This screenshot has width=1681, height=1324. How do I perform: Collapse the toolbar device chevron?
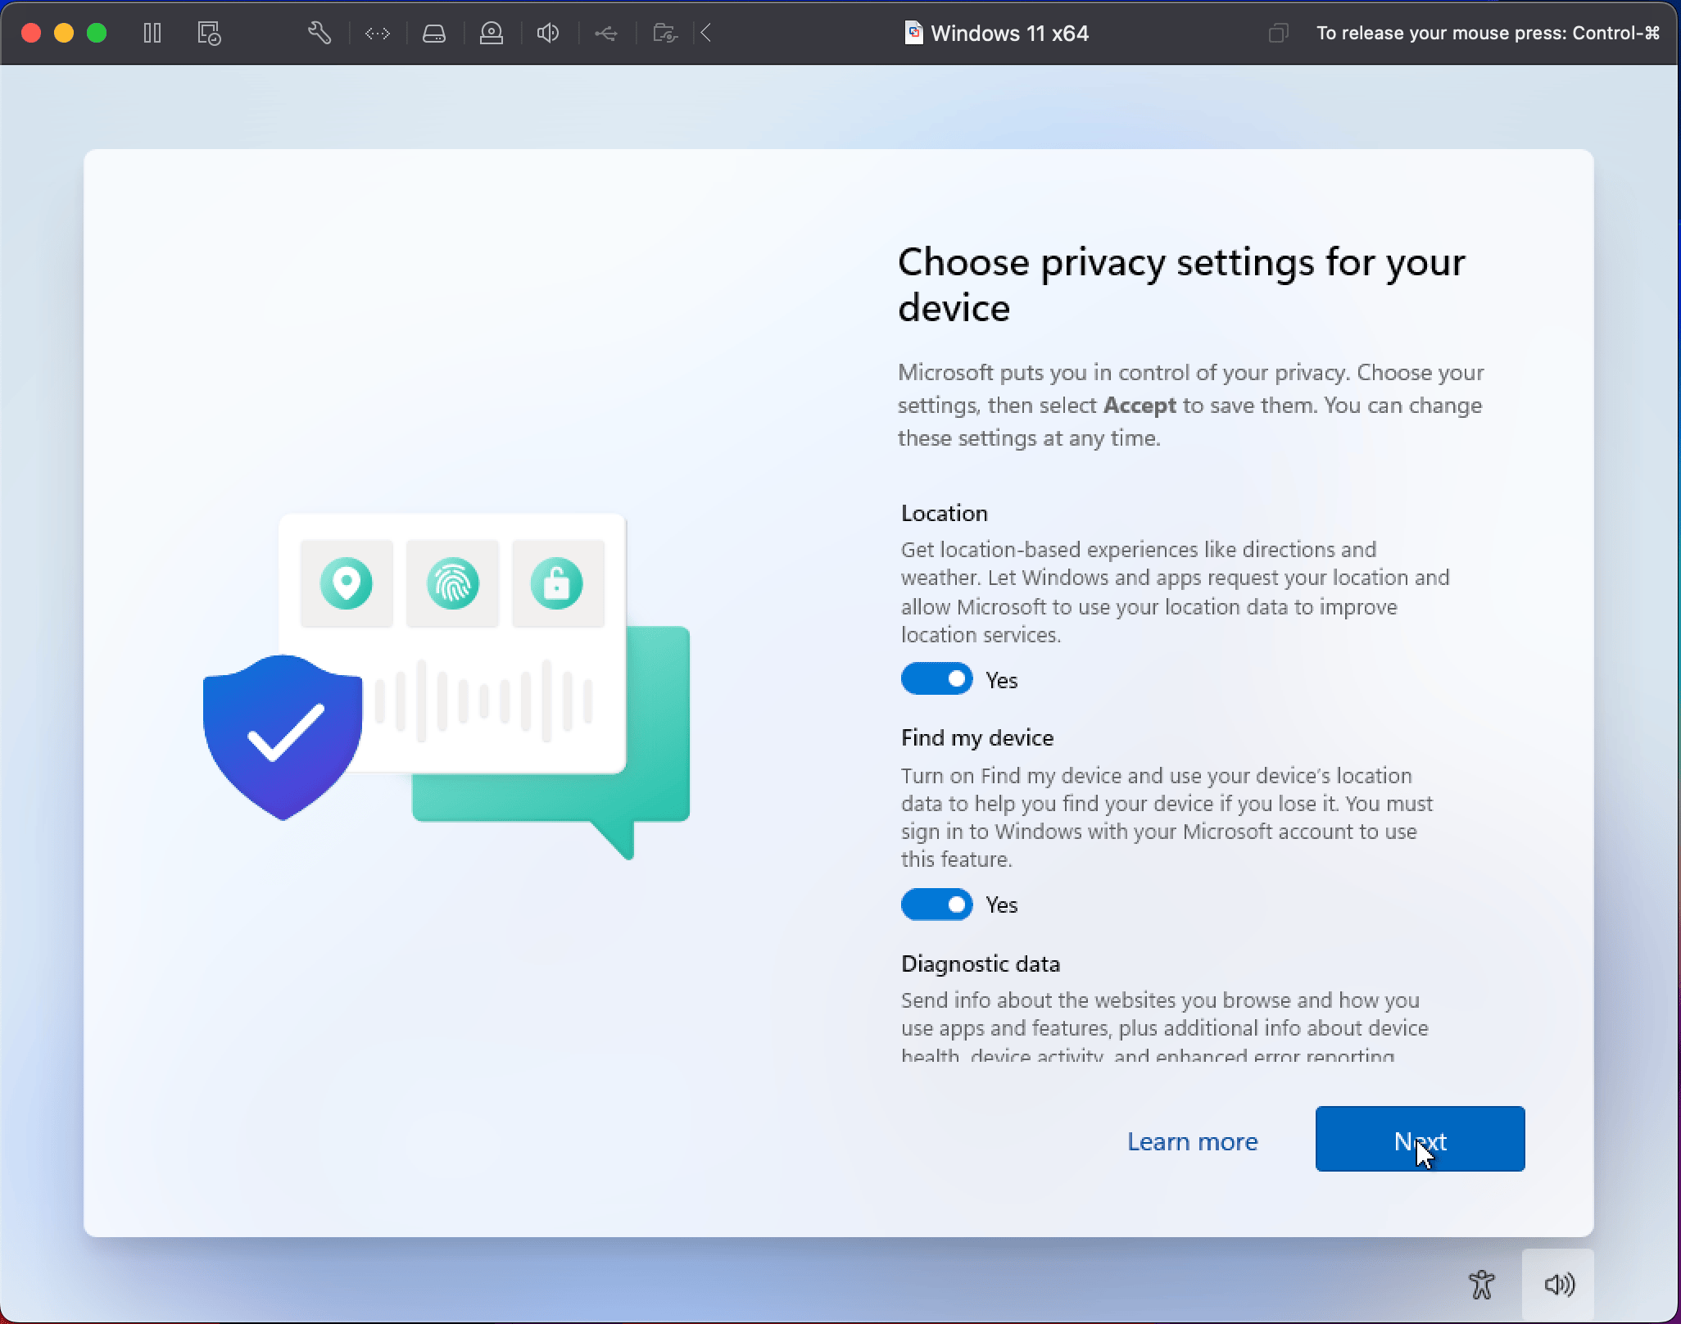point(706,33)
